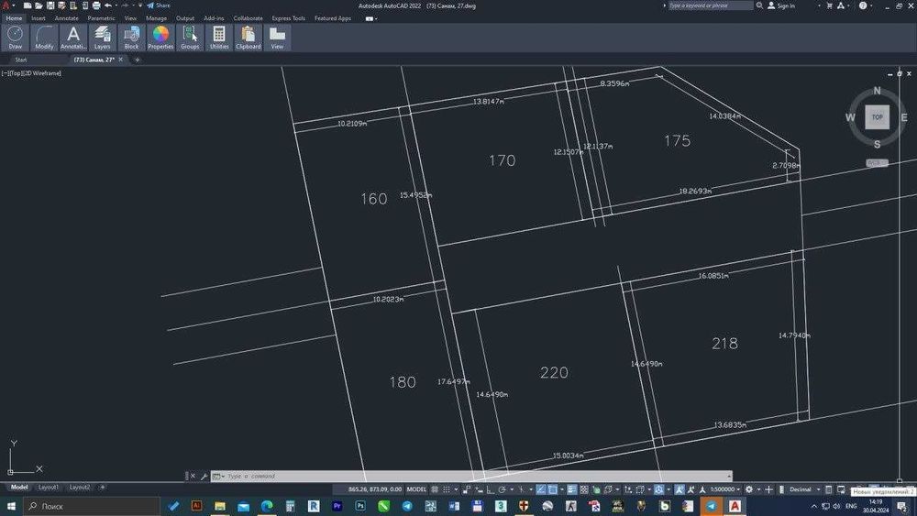Expand the AutoCAD application menu

pyautogui.click(x=6, y=5)
